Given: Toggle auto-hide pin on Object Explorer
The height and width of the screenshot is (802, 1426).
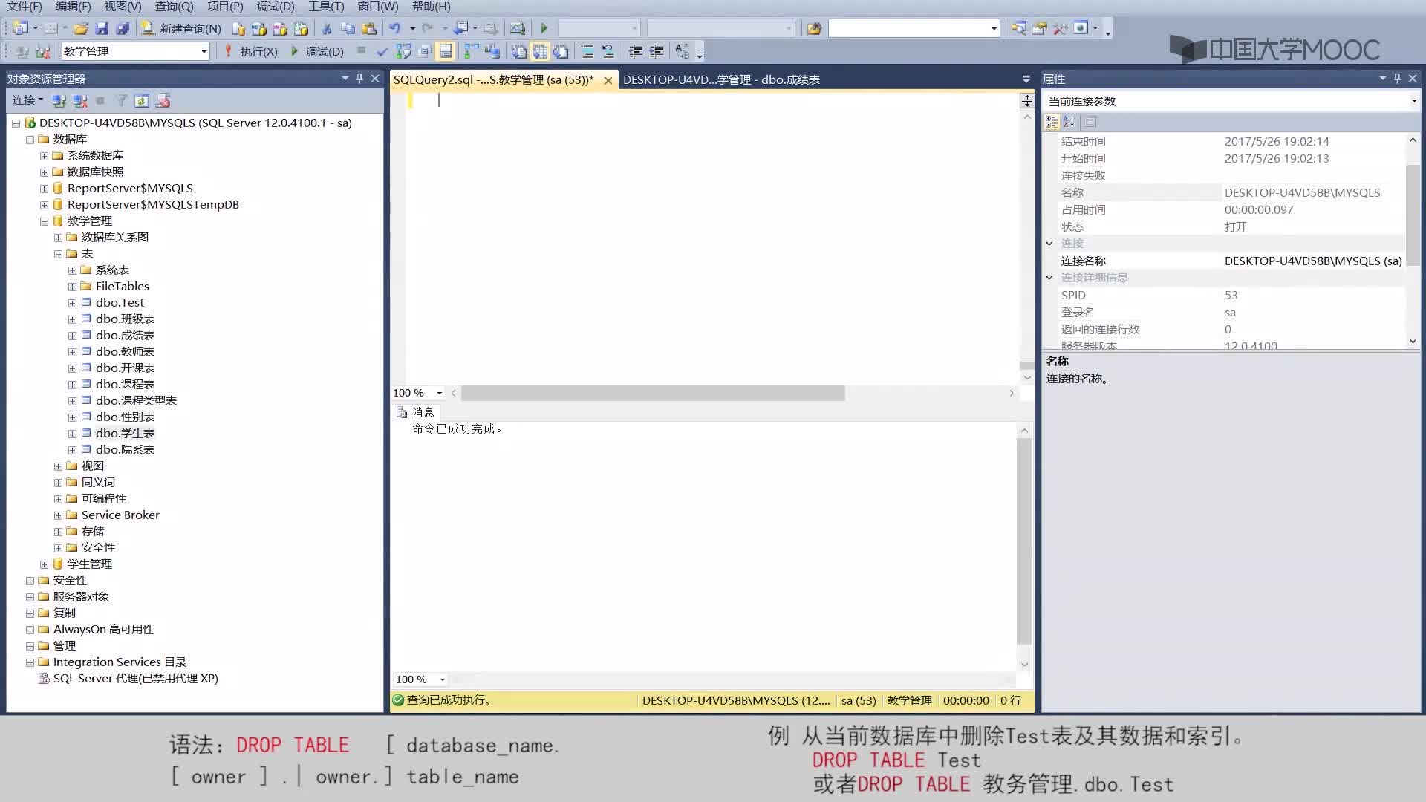Looking at the screenshot, I should pyautogui.click(x=359, y=78).
